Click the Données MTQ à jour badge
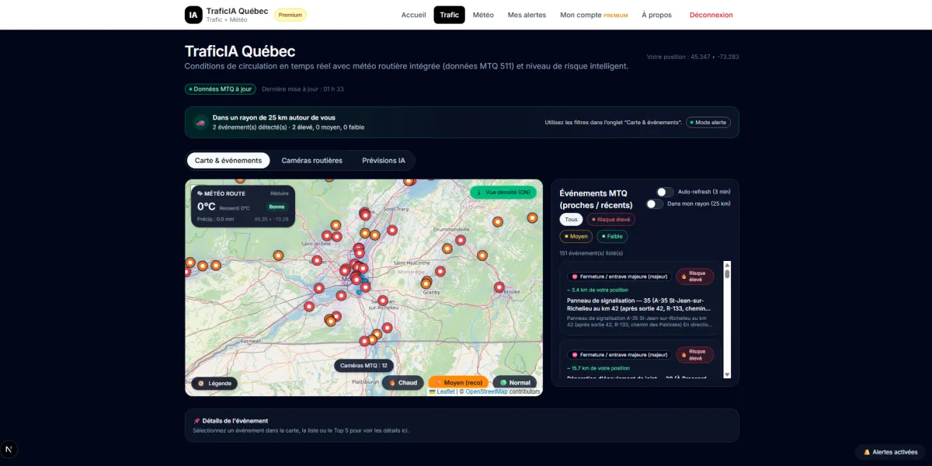This screenshot has width=932, height=466. point(220,89)
